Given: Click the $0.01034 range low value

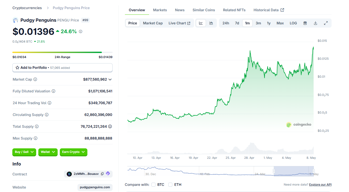Looking at the screenshot, I should [19, 57].
